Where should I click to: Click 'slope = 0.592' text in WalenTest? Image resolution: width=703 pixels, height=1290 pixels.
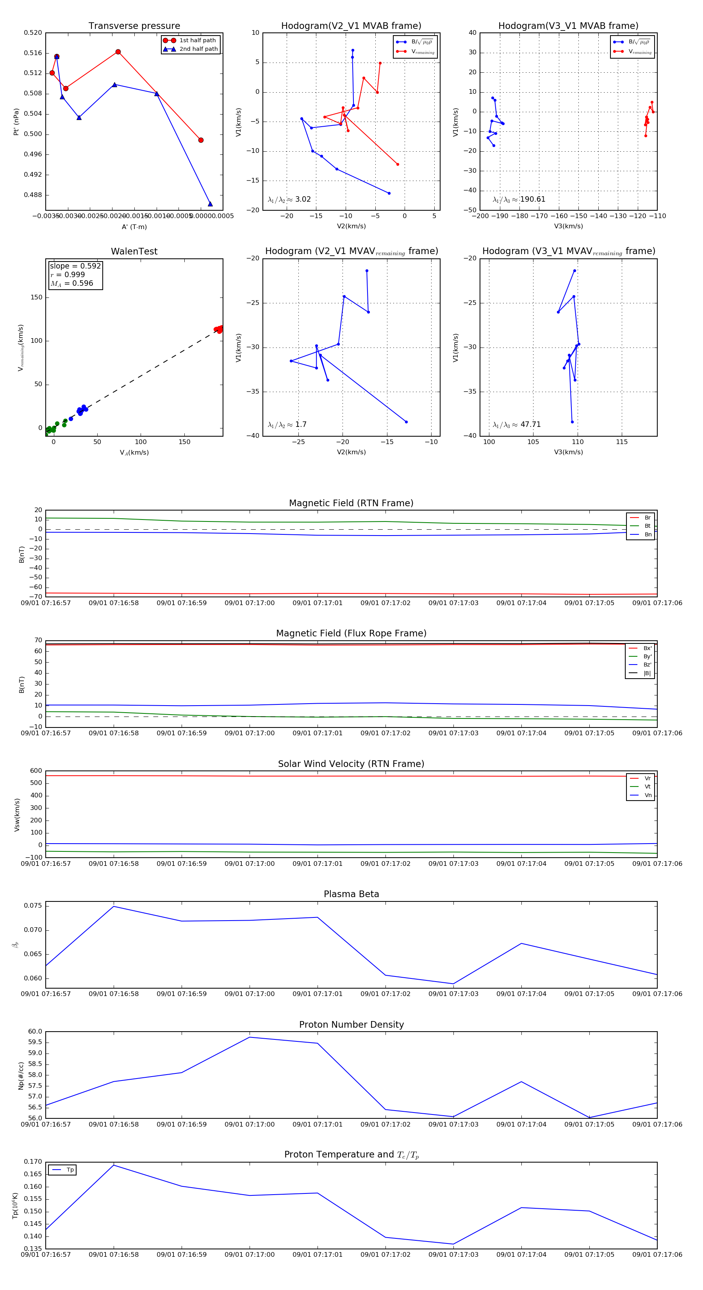[75, 266]
